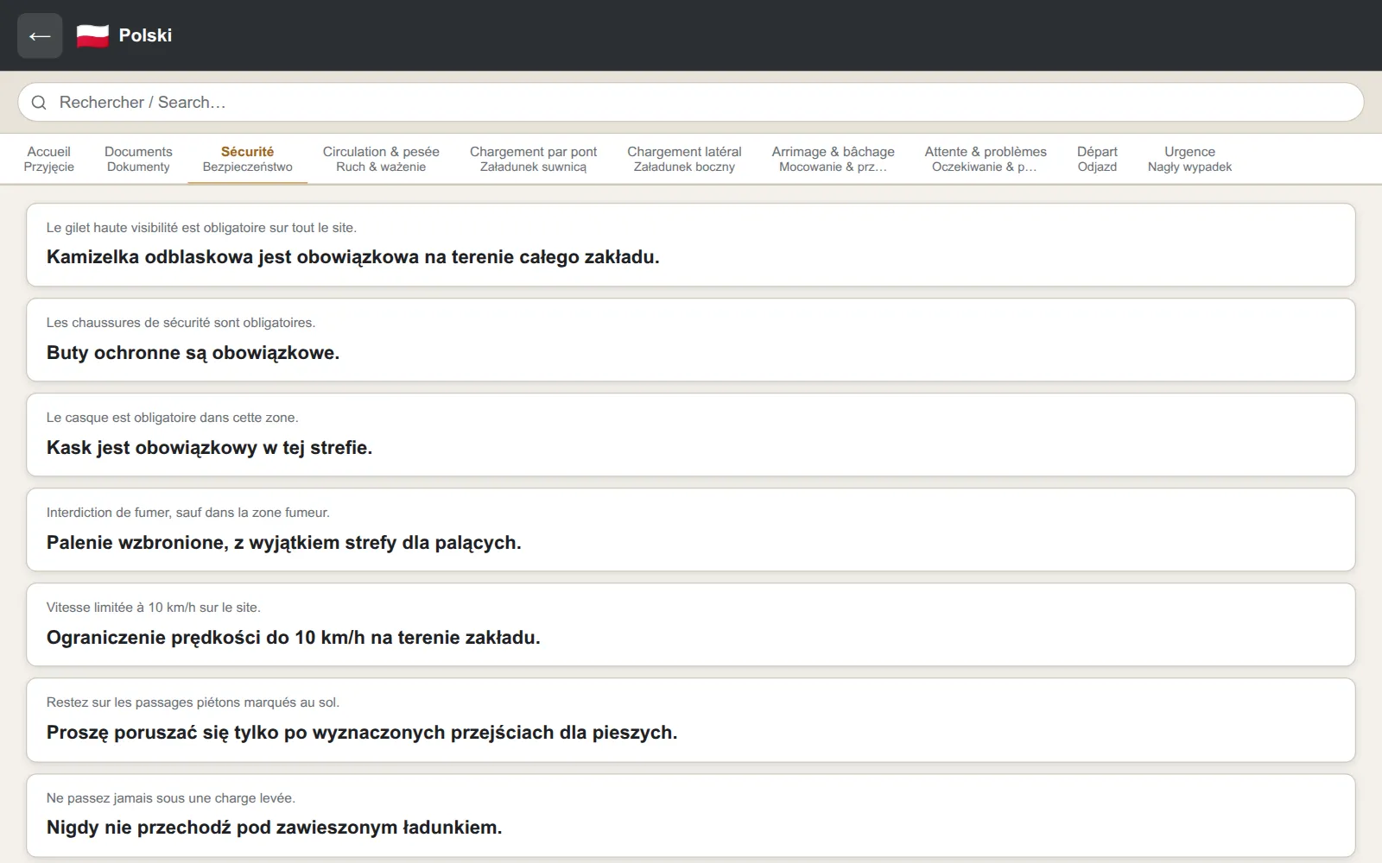
Task: Open Chargement par pont tab
Action: 533,159
